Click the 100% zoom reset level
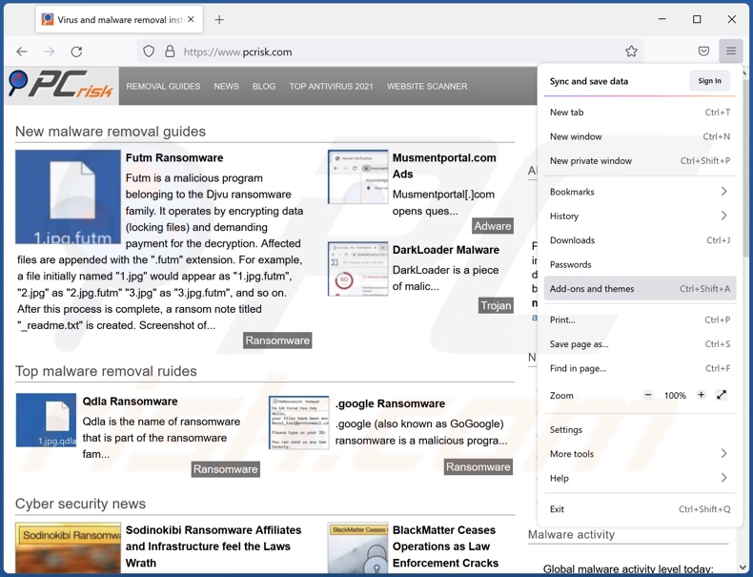This screenshot has height=577, width=753. coord(675,395)
